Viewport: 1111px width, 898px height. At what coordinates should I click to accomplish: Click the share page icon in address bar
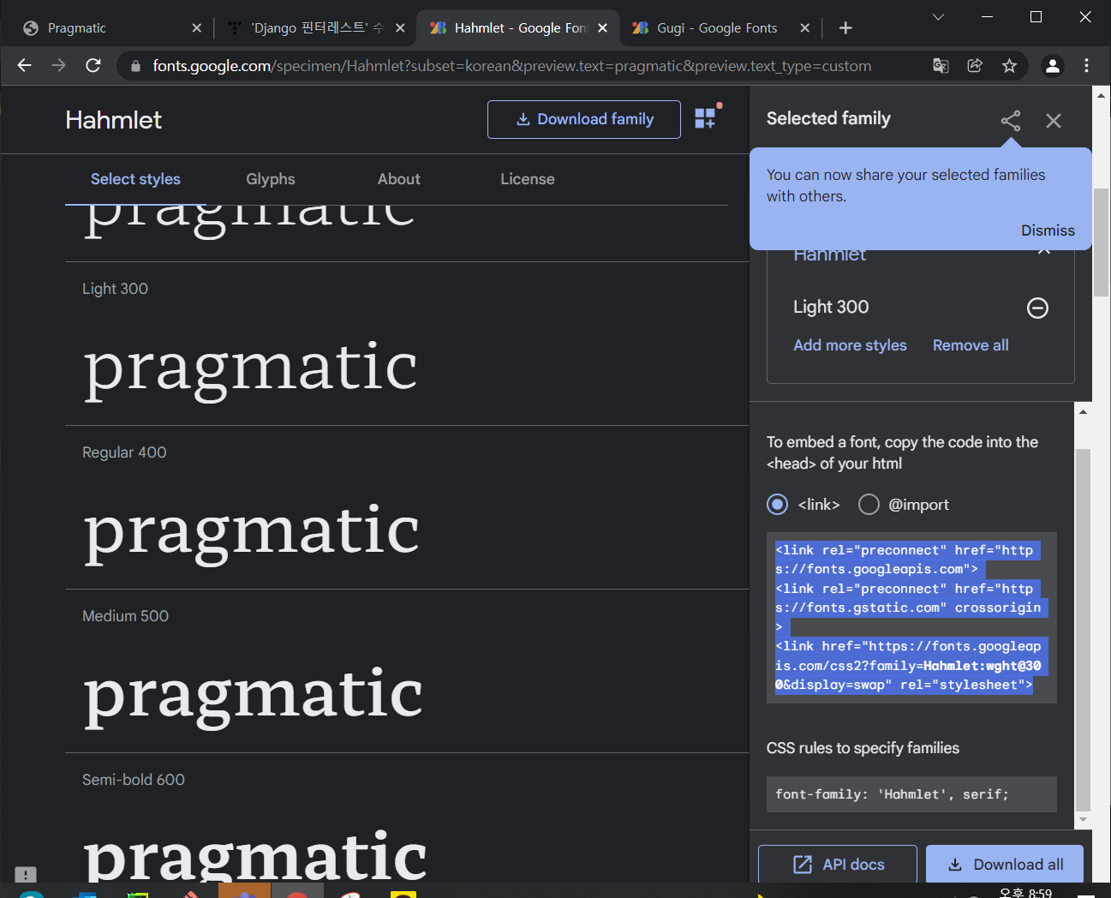pos(975,66)
